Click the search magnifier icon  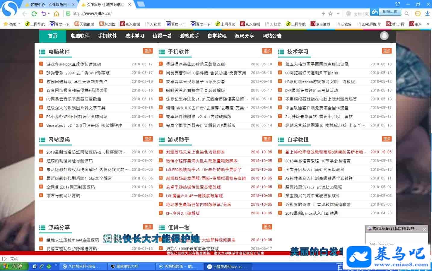(406, 14)
